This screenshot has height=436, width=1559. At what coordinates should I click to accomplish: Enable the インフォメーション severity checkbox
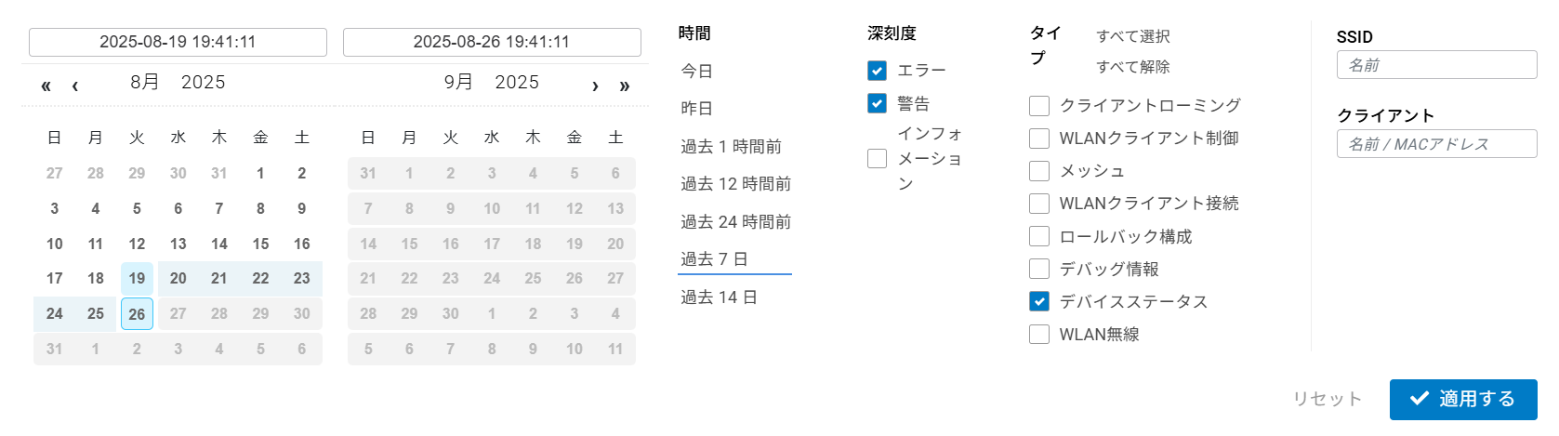[x=877, y=159]
